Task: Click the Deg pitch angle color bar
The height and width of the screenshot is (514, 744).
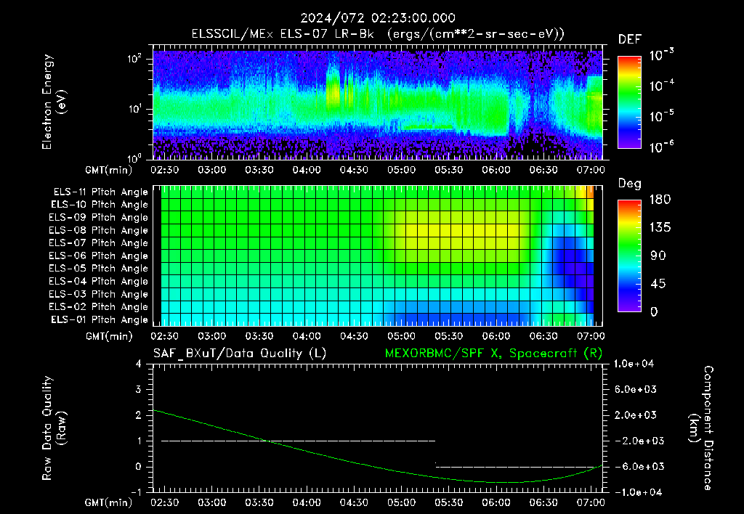Action: [x=629, y=256]
